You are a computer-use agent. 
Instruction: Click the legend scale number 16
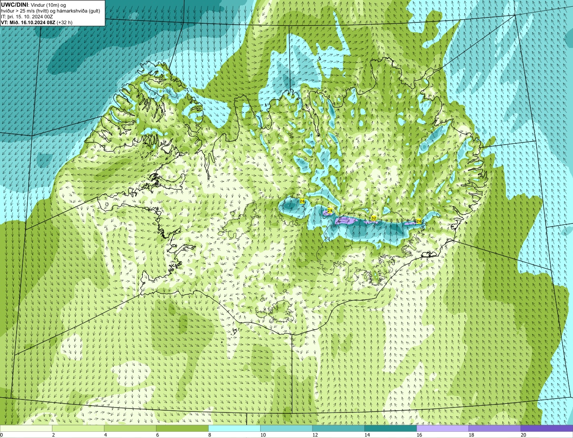click(x=419, y=434)
